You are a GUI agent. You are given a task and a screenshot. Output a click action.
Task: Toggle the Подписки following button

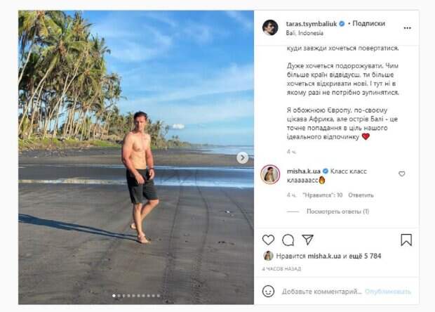point(368,23)
